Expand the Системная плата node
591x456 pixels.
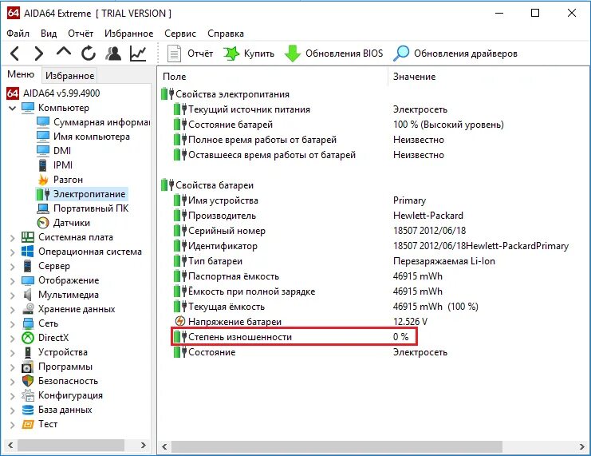tap(13, 238)
